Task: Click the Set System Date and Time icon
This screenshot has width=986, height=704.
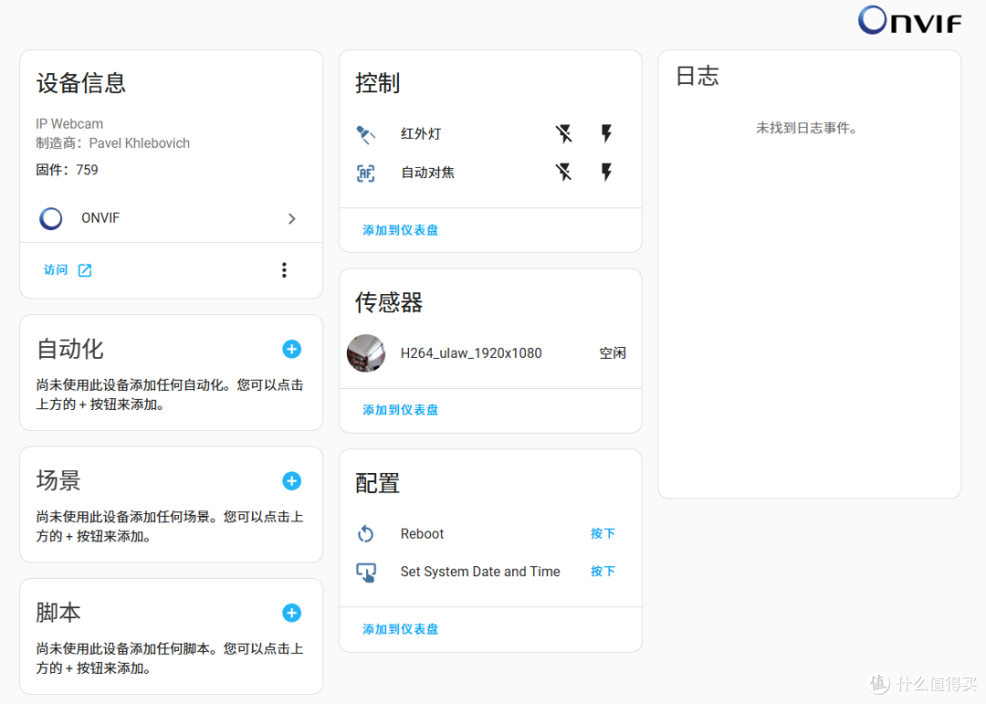Action: point(366,573)
